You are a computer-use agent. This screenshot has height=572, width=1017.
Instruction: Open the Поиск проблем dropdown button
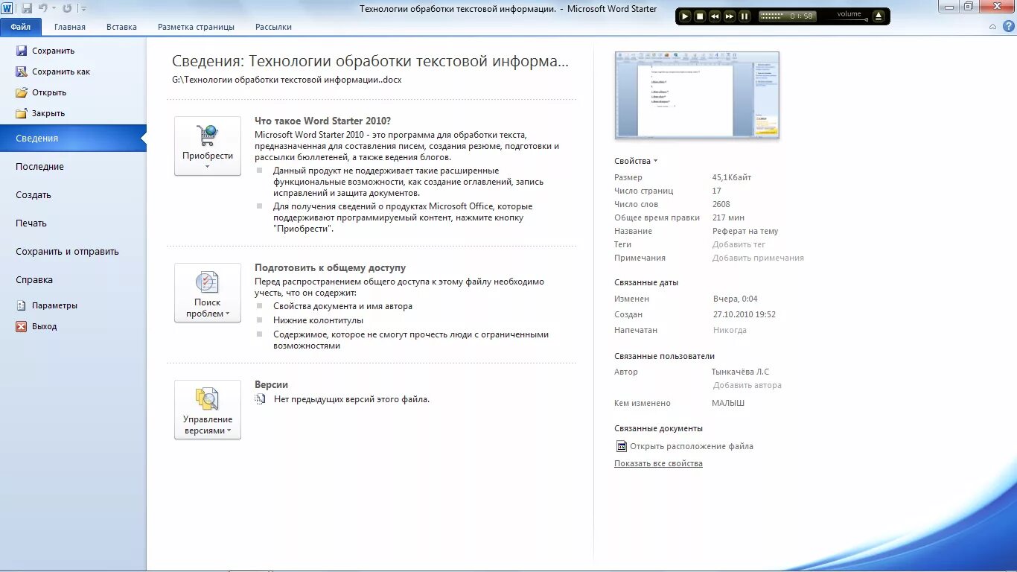(208, 293)
